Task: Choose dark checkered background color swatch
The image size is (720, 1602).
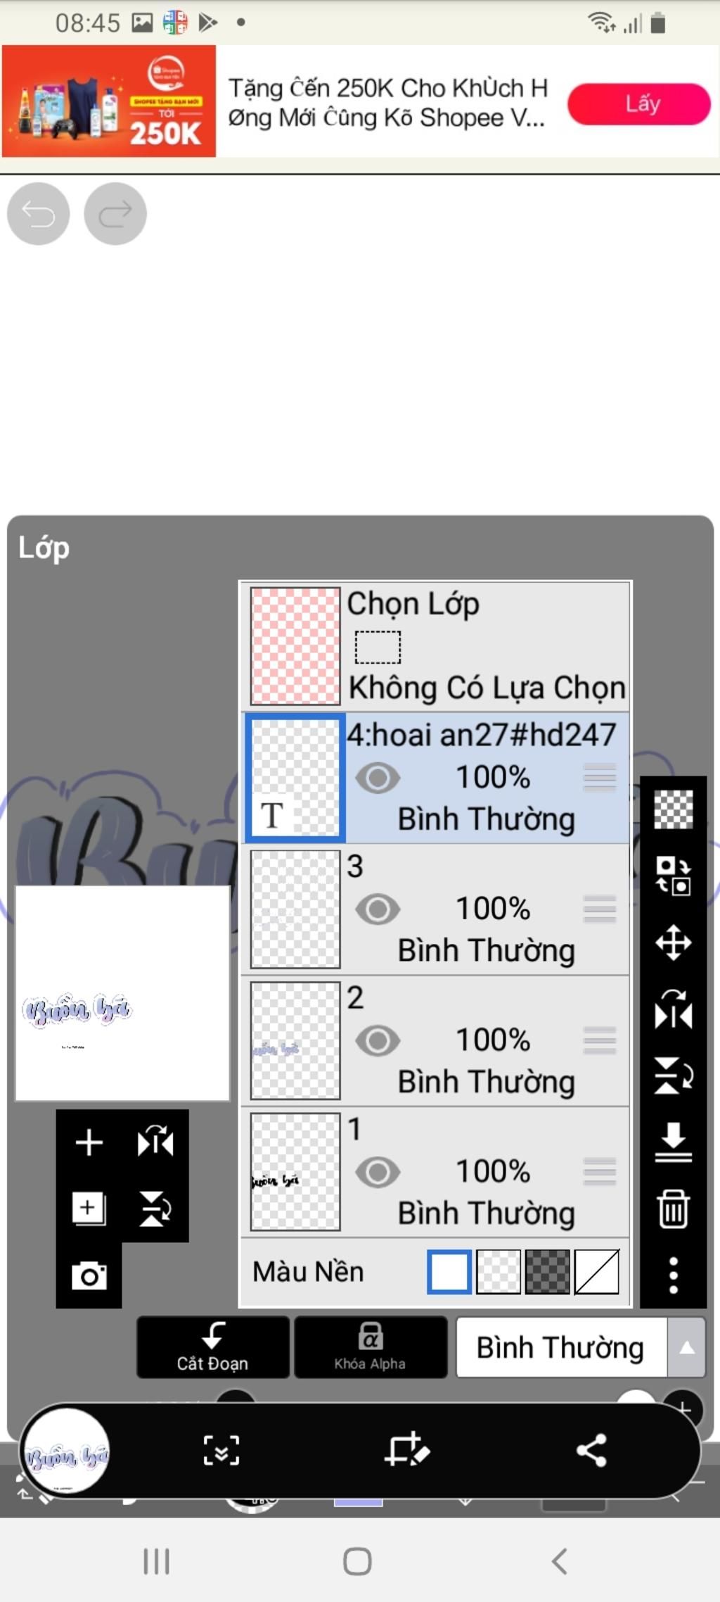Action: tap(547, 1271)
